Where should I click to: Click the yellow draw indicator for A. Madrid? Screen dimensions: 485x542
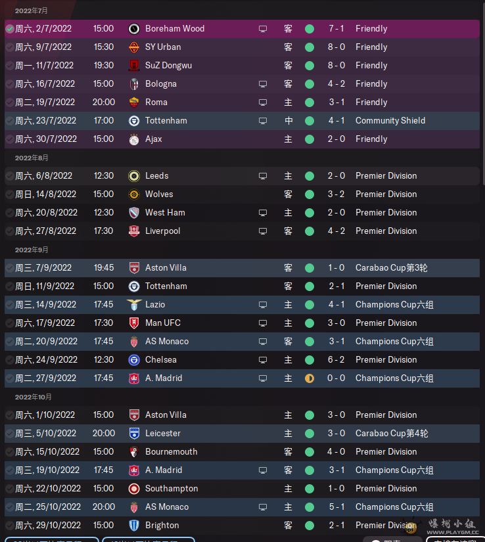pyautogui.click(x=310, y=378)
